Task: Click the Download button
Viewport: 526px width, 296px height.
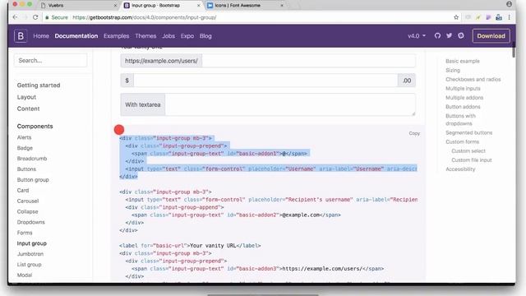Action: (491, 36)
